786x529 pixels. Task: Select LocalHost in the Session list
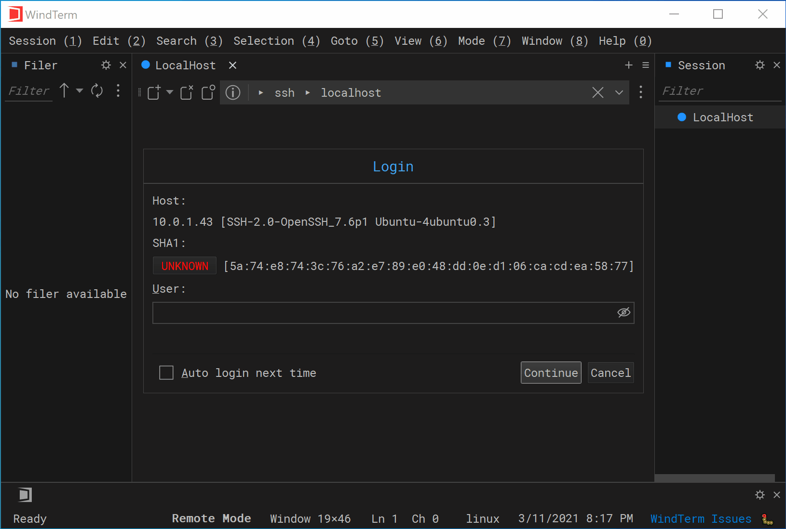point(720,117)
